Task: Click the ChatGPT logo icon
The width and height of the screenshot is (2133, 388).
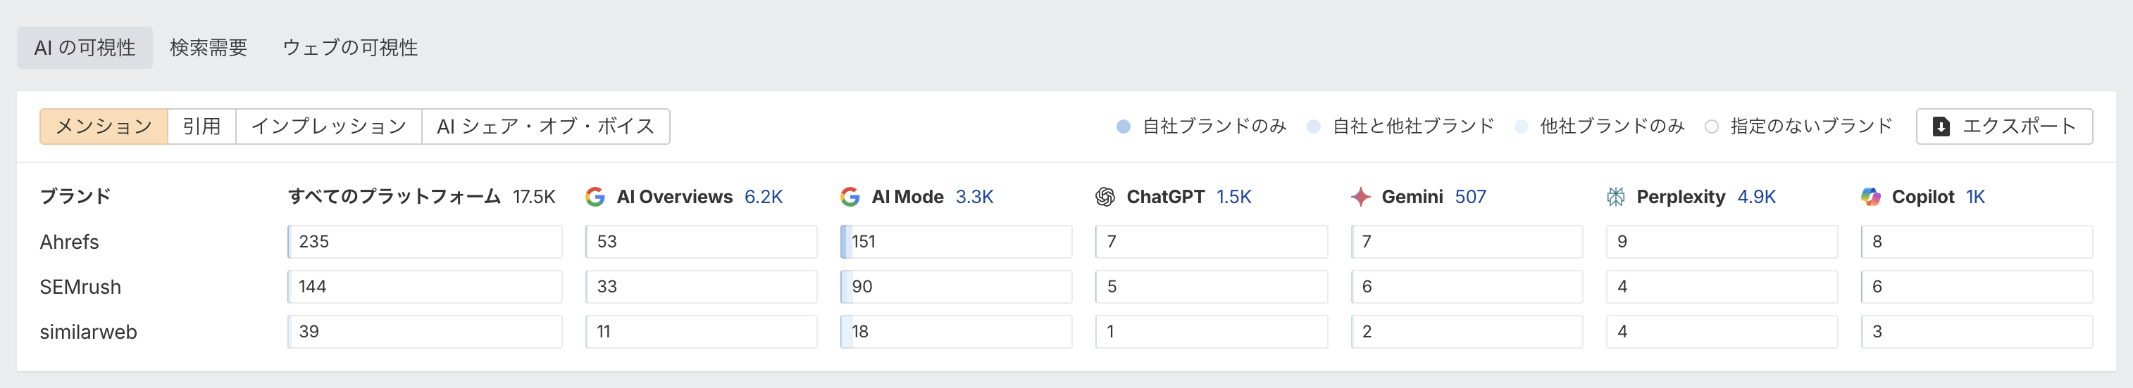Action: point(1105,197)
